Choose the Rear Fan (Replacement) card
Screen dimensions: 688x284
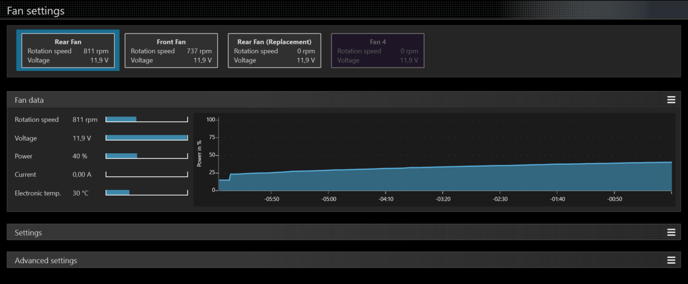[275, 51]
